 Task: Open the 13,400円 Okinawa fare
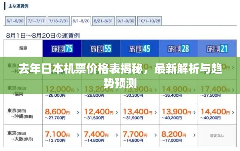(x=138, y=112)
